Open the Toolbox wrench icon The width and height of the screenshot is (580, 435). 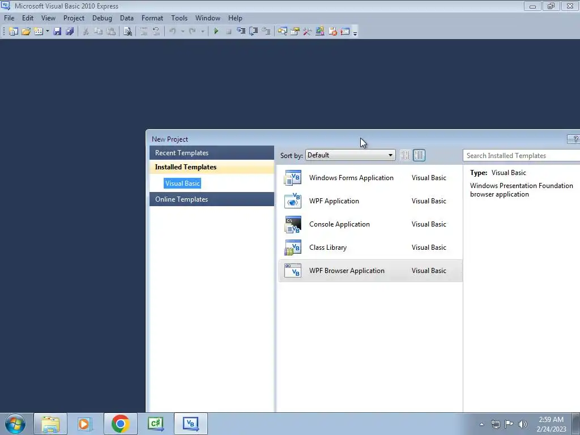tap(308, 32)
